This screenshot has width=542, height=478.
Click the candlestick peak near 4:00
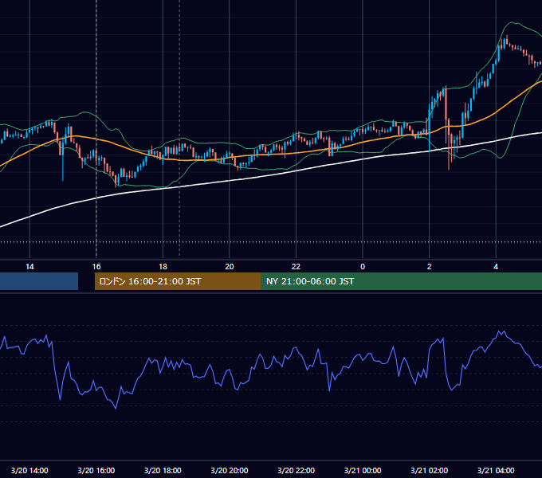coord(507,41)
